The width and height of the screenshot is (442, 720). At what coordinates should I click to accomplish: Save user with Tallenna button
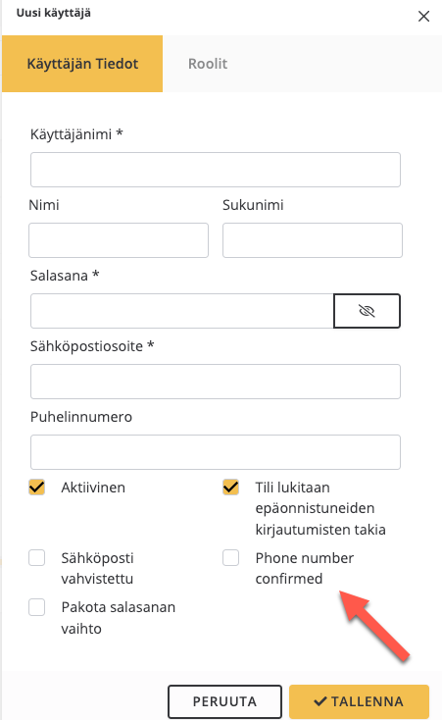(x=359, y=701)
